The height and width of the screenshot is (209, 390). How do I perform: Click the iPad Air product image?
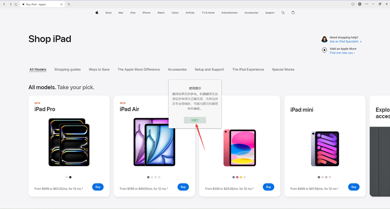click(x=154, y=142)
